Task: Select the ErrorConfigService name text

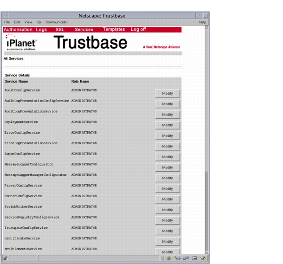Action: click(22, 133)
